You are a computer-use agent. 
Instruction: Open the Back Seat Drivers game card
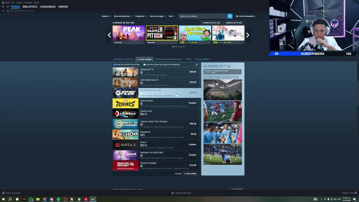[195, 35]
